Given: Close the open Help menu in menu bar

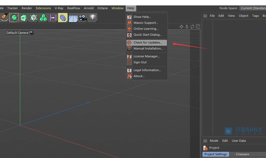Looking at the screenshot, I should click(131, 8).
